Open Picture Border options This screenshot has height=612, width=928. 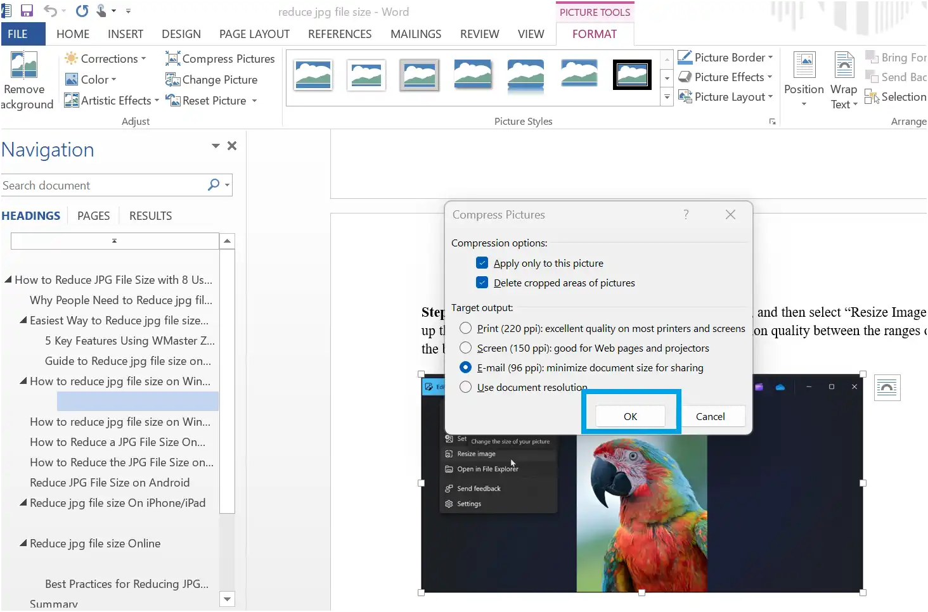click(x=726, y=57)
